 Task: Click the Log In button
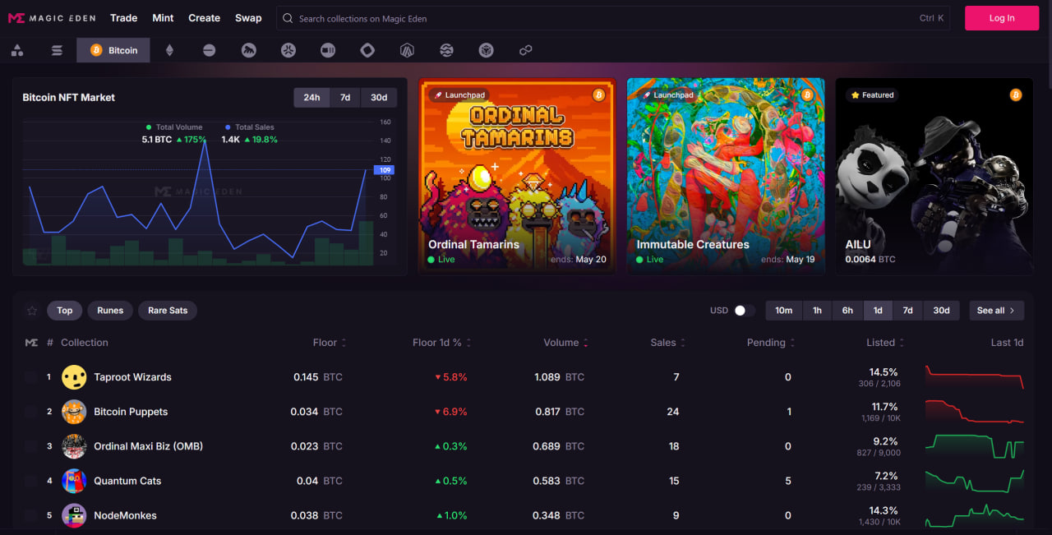click(x=1002, y=18)
